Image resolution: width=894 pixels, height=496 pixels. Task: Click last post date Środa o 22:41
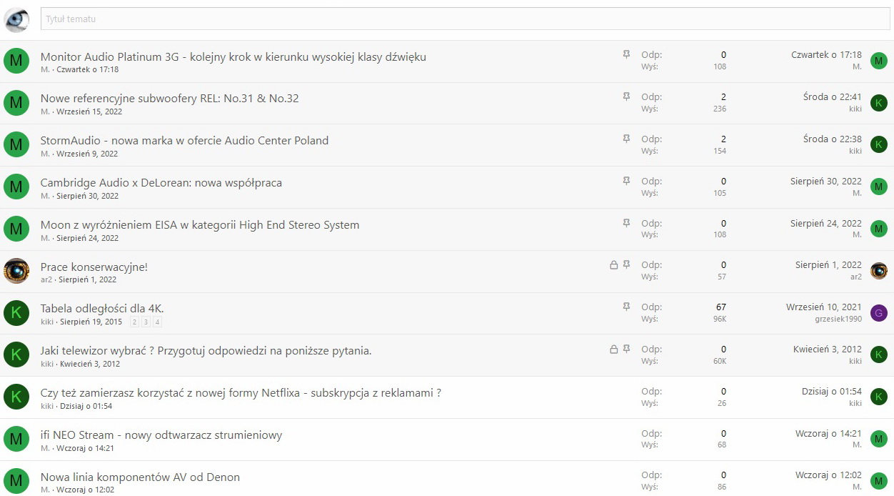(833, 96)
